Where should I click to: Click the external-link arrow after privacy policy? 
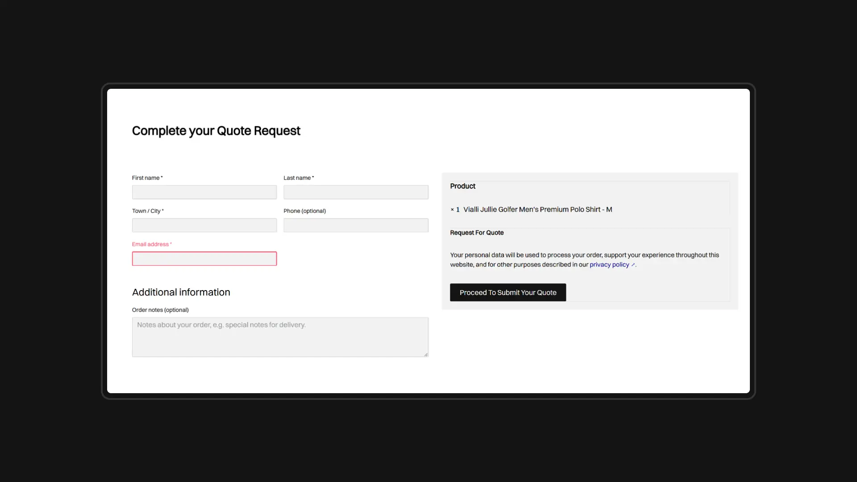[x=633, y=265]
